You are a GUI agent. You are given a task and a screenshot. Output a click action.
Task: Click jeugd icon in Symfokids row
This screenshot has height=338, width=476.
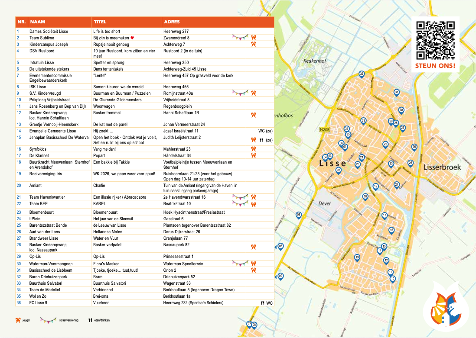[x=254, y=149]
